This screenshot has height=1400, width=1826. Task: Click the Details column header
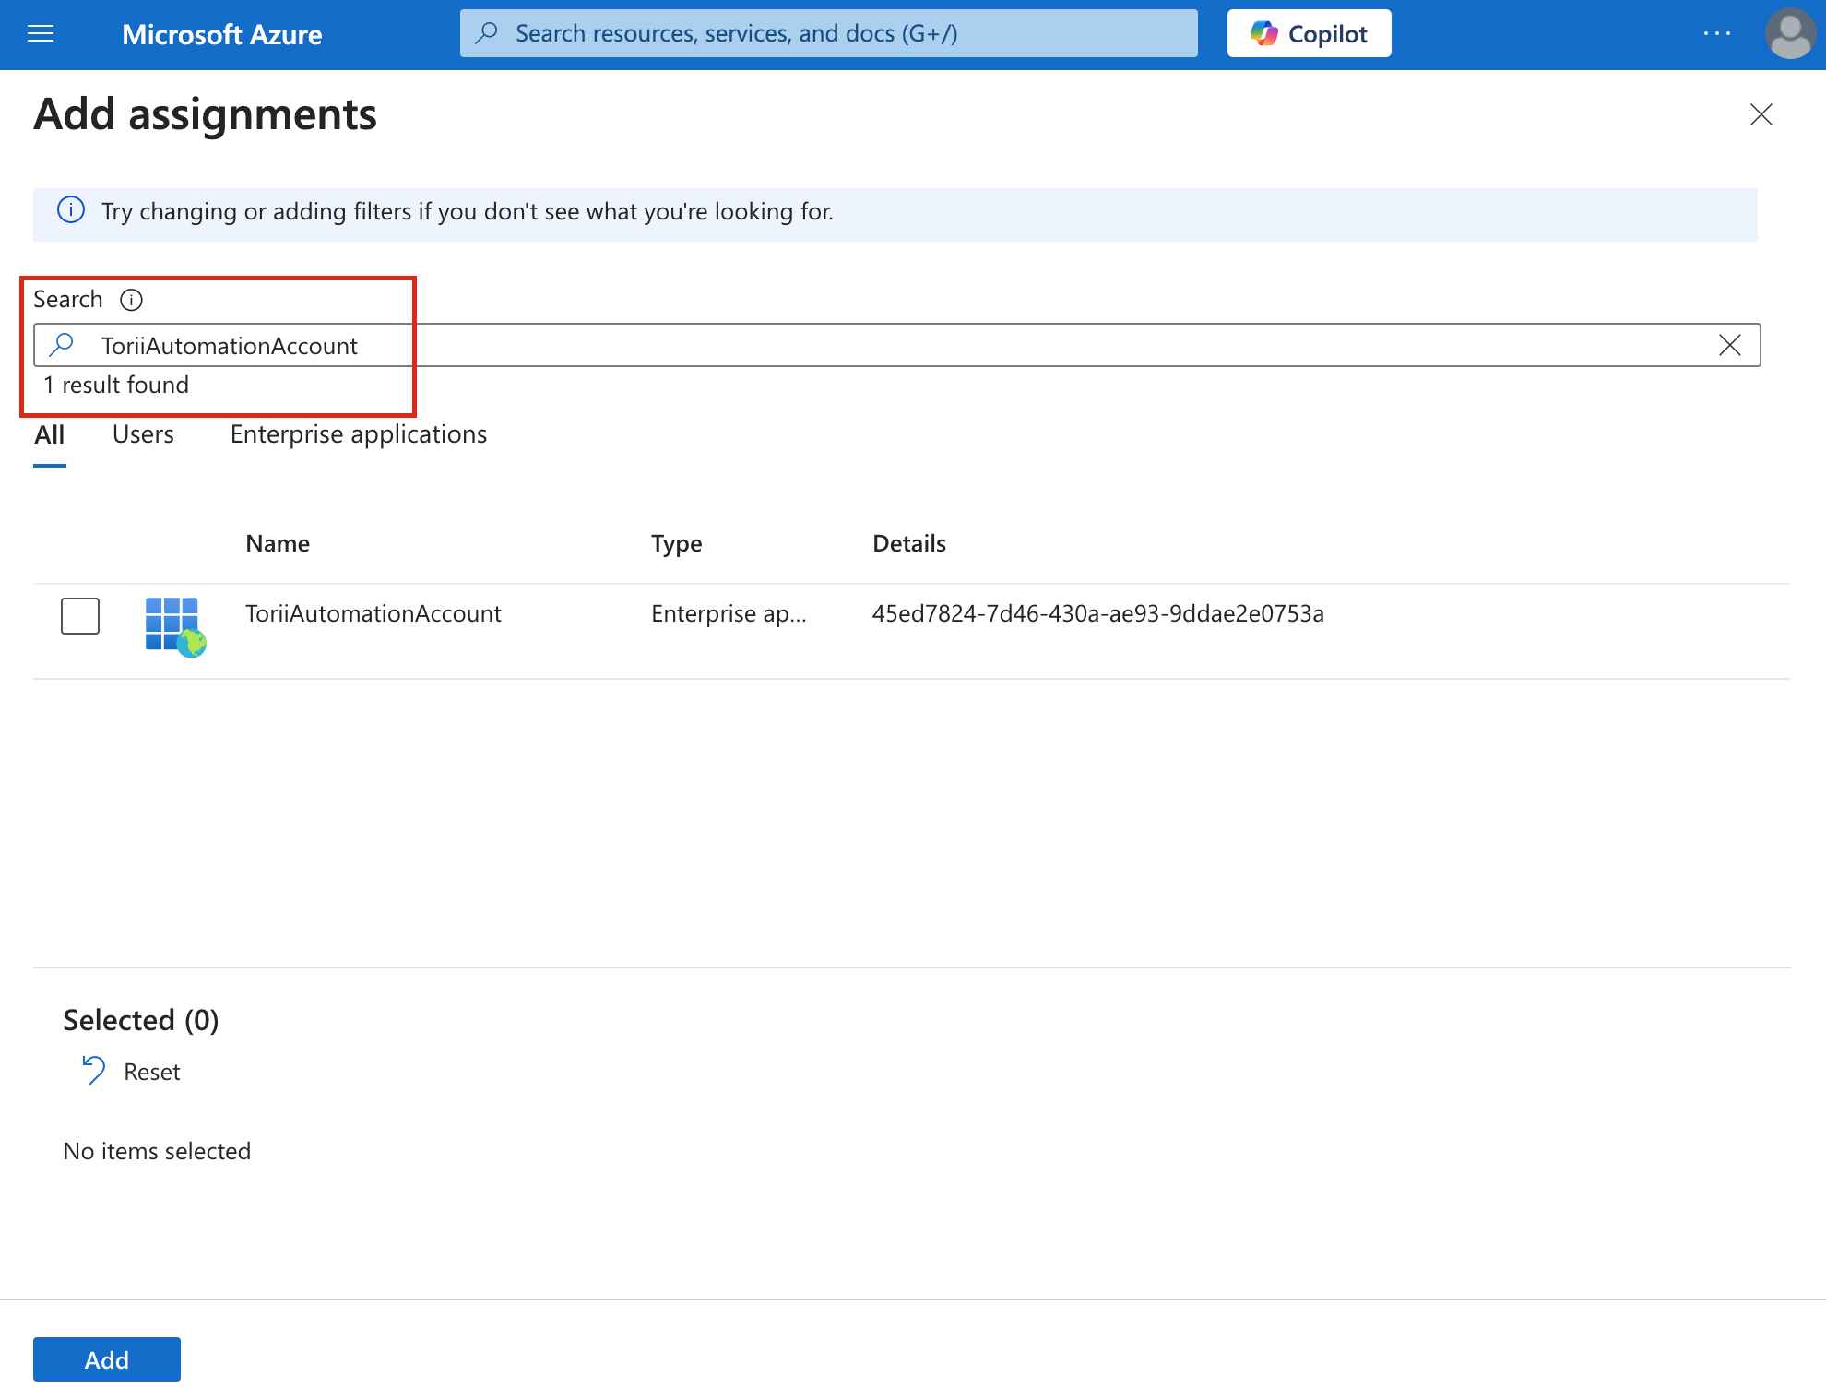909,543
